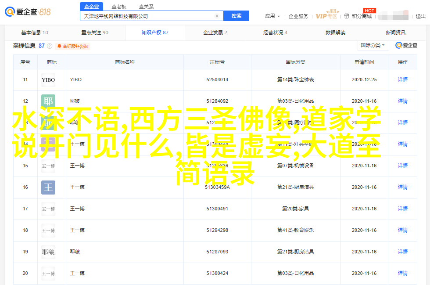Click the 序号 column header

[25, 62]
